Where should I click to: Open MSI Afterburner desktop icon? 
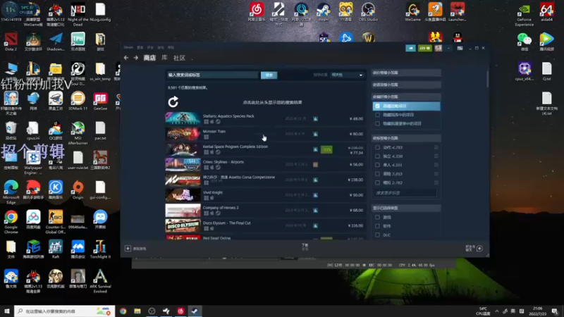tap(78, 133)
